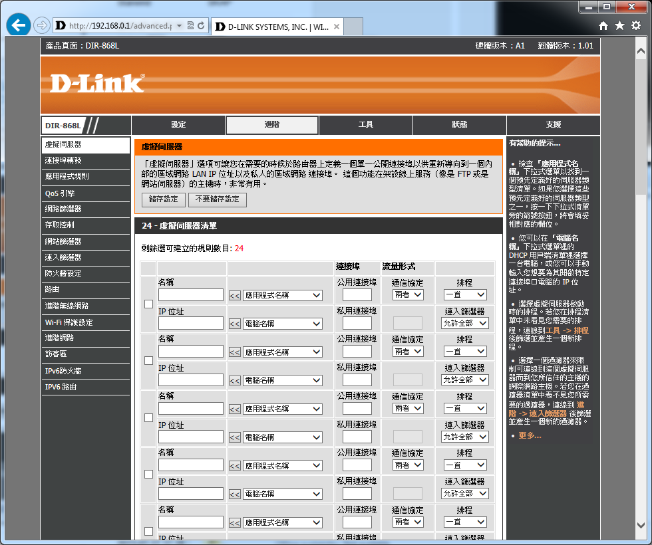Expand the first 應用程式名稱 dropdown
The height and width of the screenshot is (545, 652).
pyautogui.click(x=282, y=296)
